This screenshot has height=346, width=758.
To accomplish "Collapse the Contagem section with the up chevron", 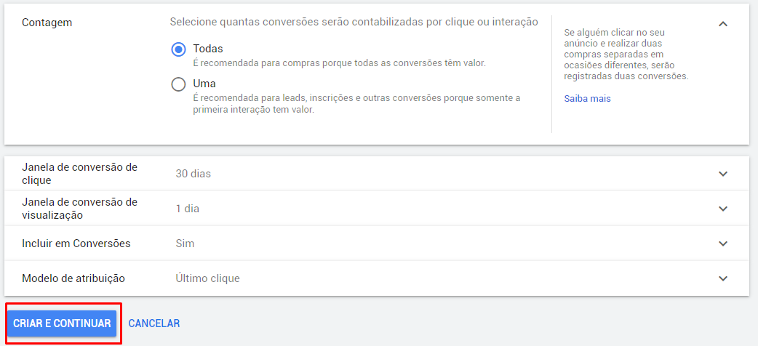I will coord(722,24).
